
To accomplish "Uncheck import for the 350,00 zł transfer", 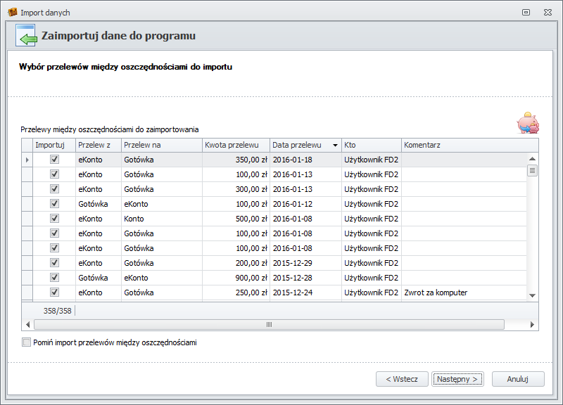I will (x=54, y=160).
